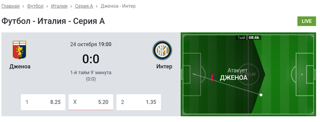Open the Главная breadcrumb link

click(x=10, y=6)
